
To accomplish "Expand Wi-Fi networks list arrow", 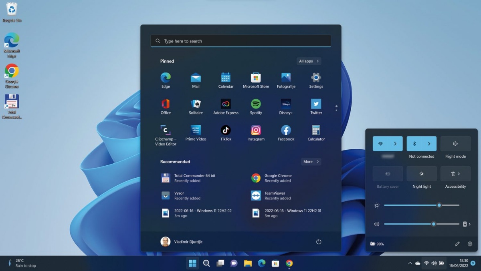I will 395,144.
